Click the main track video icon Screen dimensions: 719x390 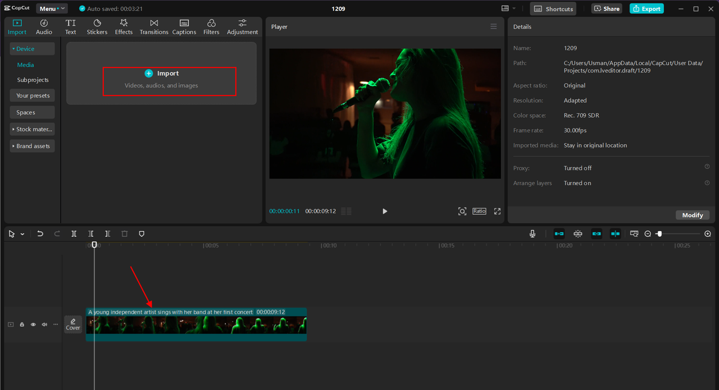(11, 324)
